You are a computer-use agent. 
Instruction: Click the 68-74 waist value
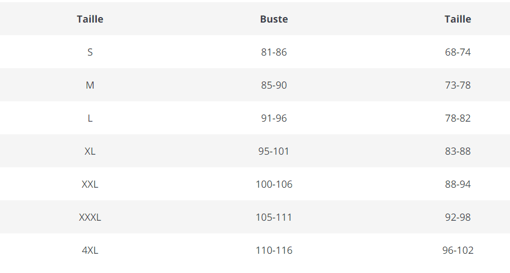(x=458, y=52)
